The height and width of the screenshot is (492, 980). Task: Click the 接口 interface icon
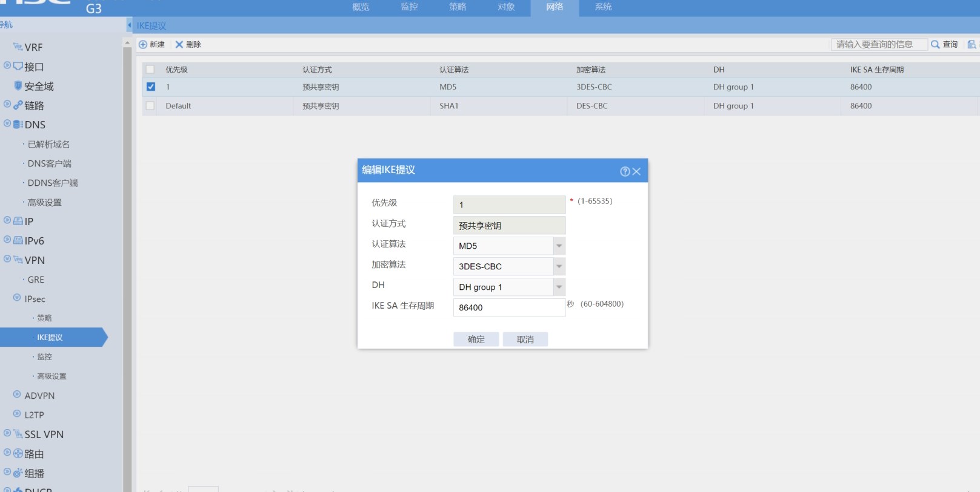[18, 66]
